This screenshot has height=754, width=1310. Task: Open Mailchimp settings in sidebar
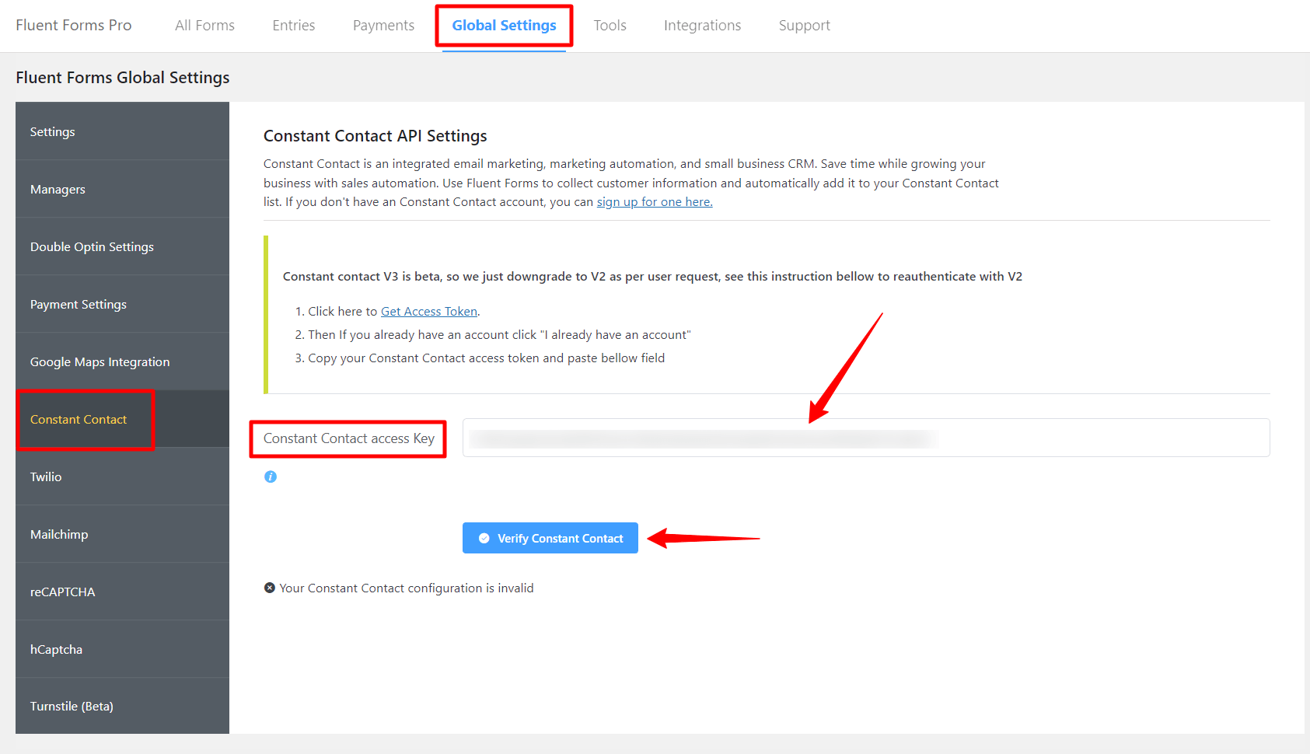click(x=59, y=535)
